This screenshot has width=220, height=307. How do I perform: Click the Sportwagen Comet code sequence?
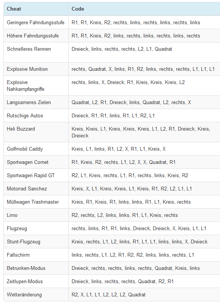pyautogui.click(x=123, y=162)
